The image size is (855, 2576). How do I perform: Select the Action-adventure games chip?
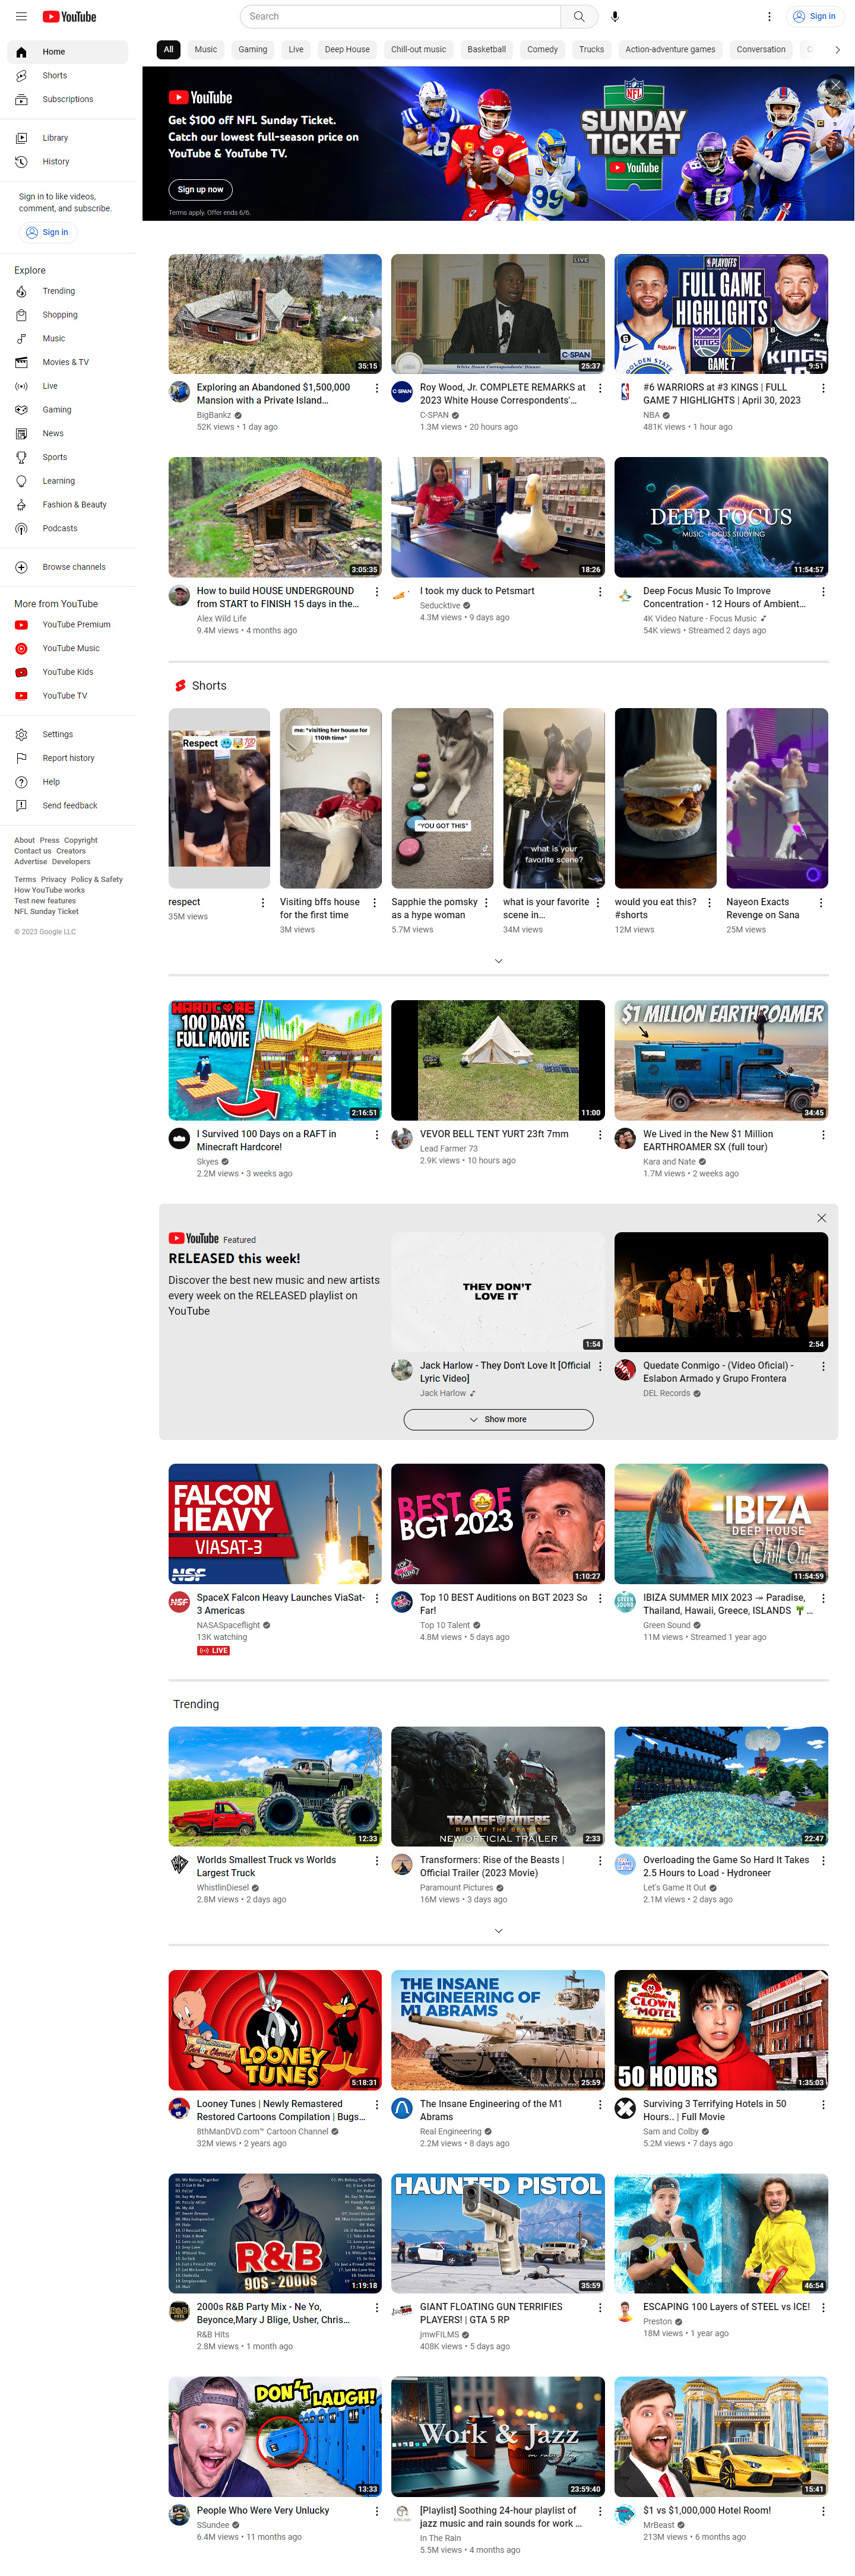click(670, 49)
